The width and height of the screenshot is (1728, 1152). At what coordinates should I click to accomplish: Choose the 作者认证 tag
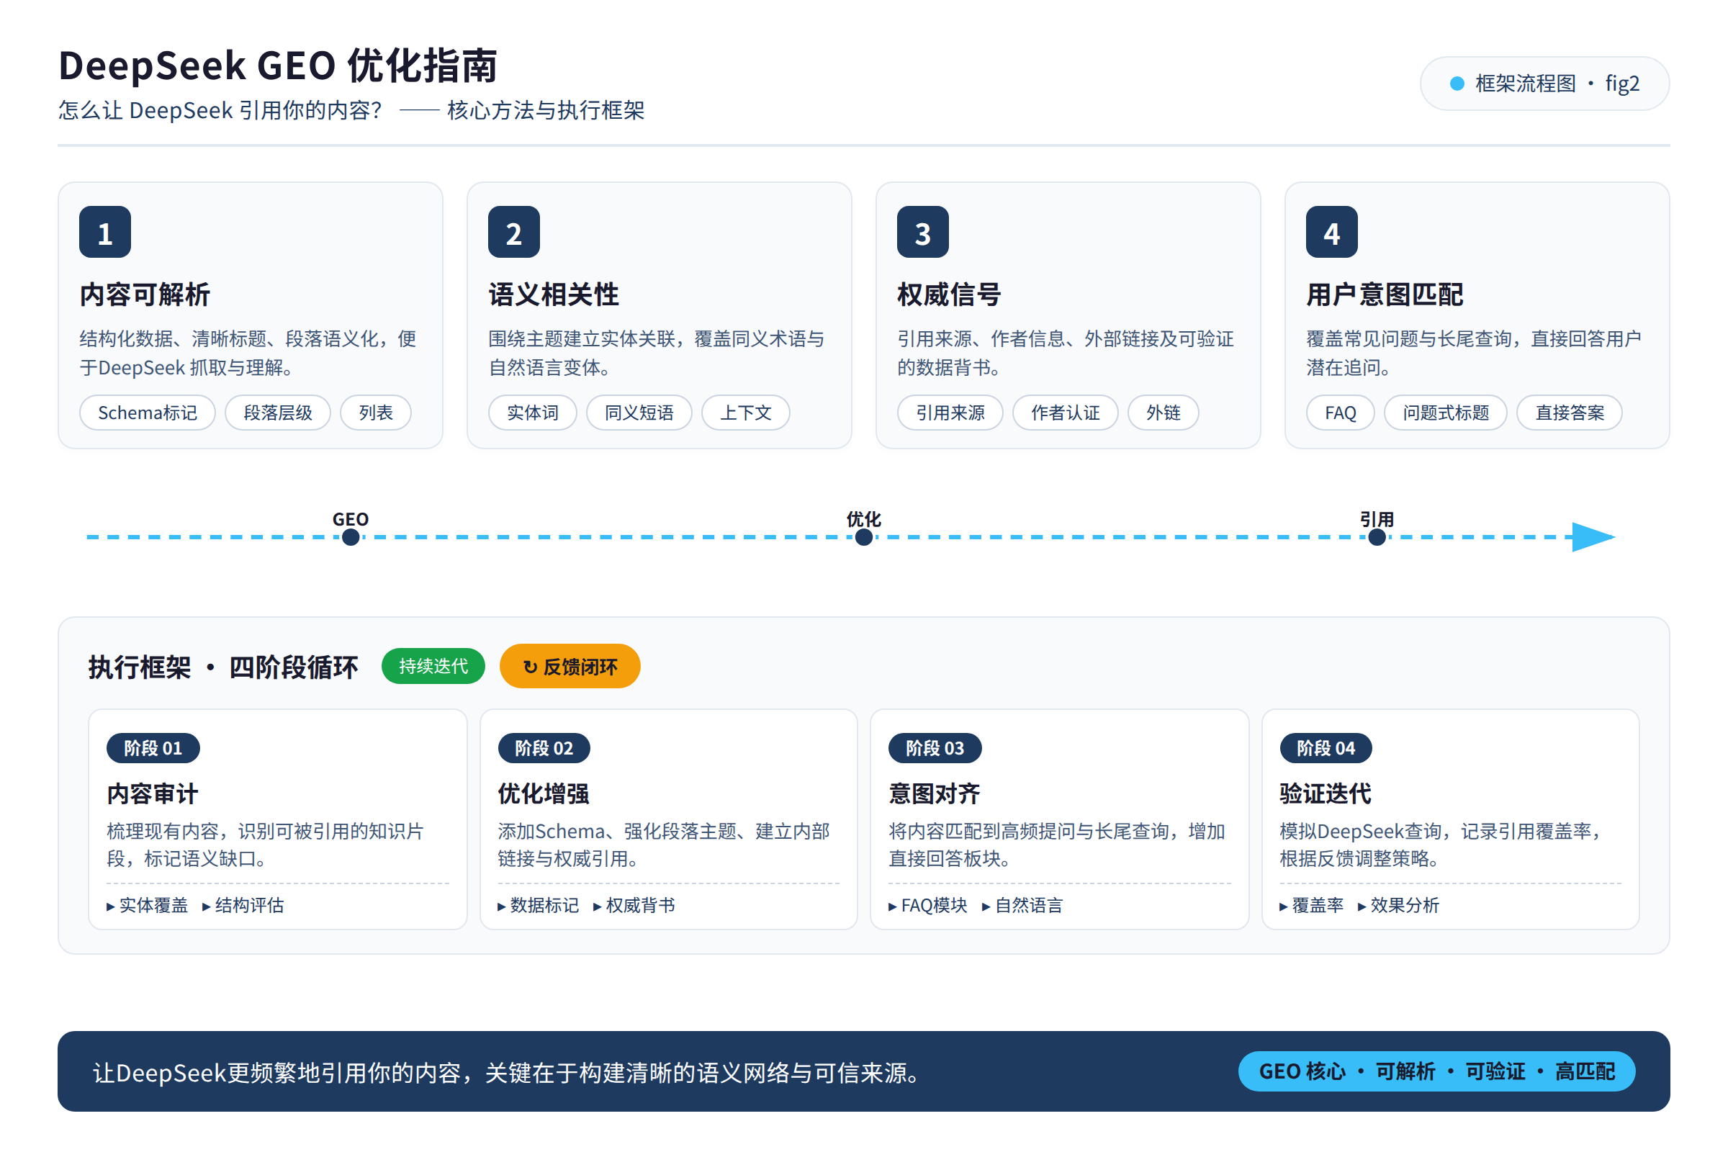tap(1066, 413)
